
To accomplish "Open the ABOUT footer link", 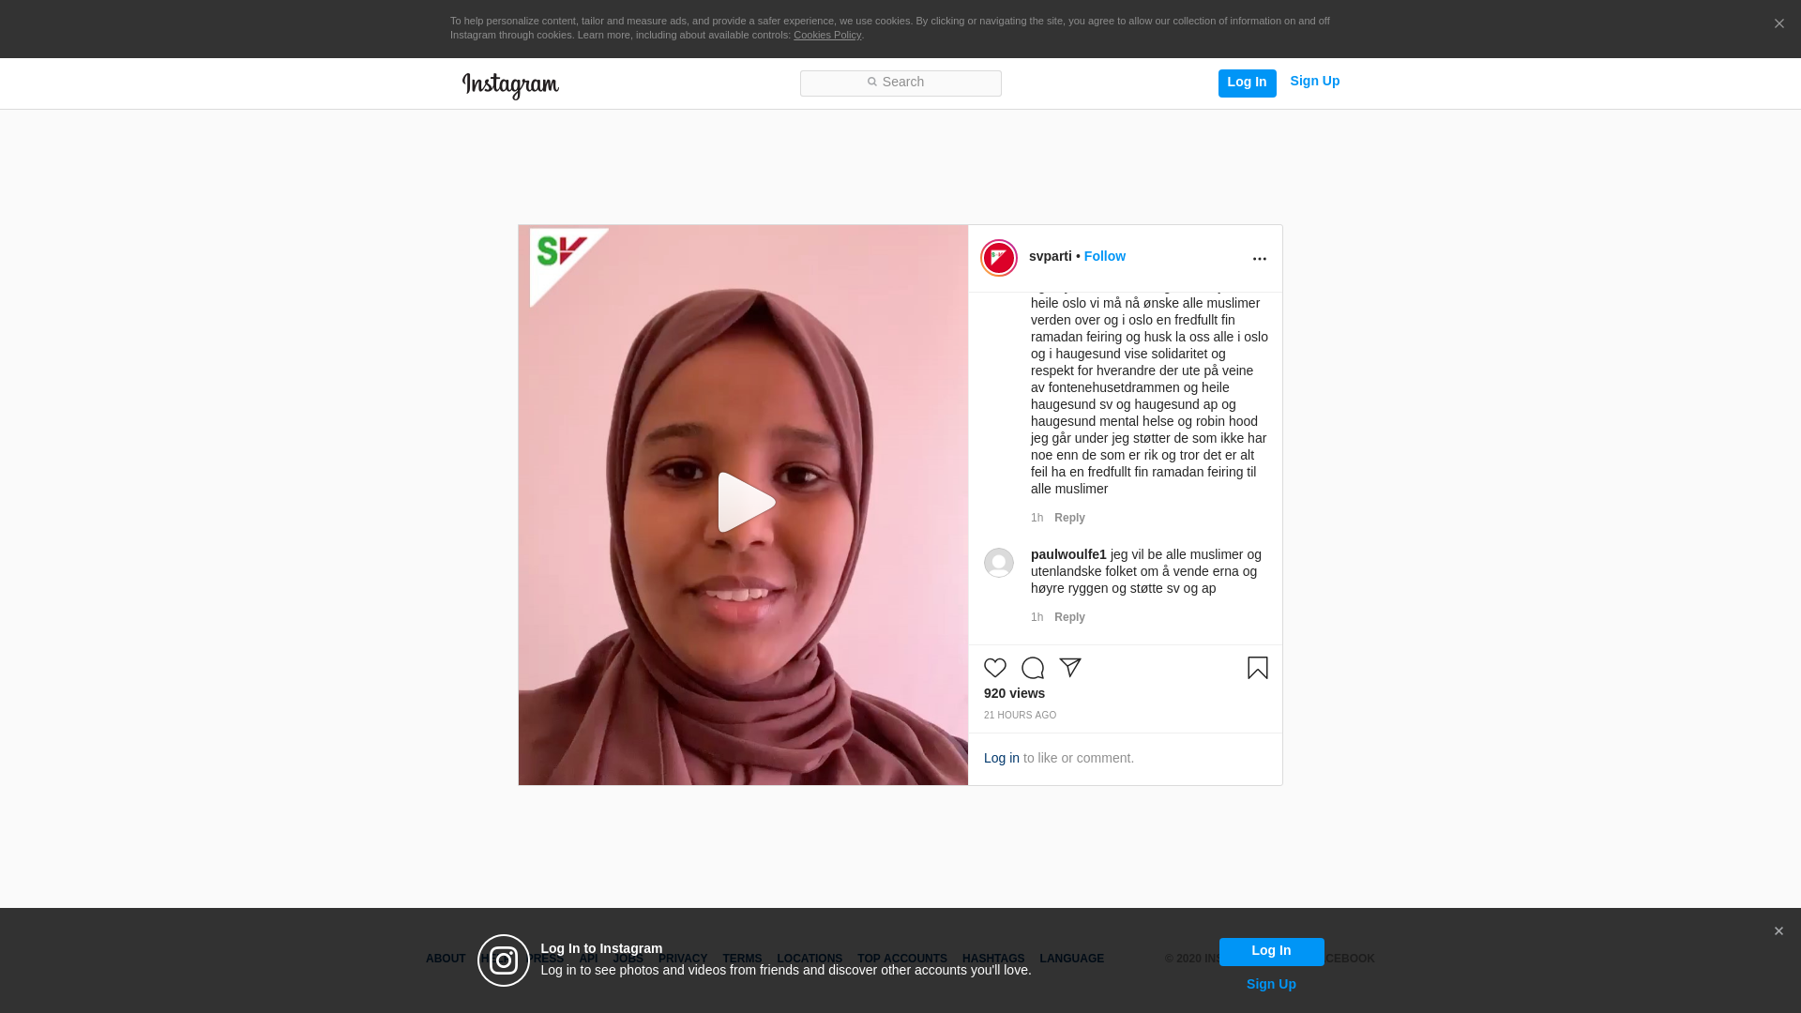I will (446, 959).
